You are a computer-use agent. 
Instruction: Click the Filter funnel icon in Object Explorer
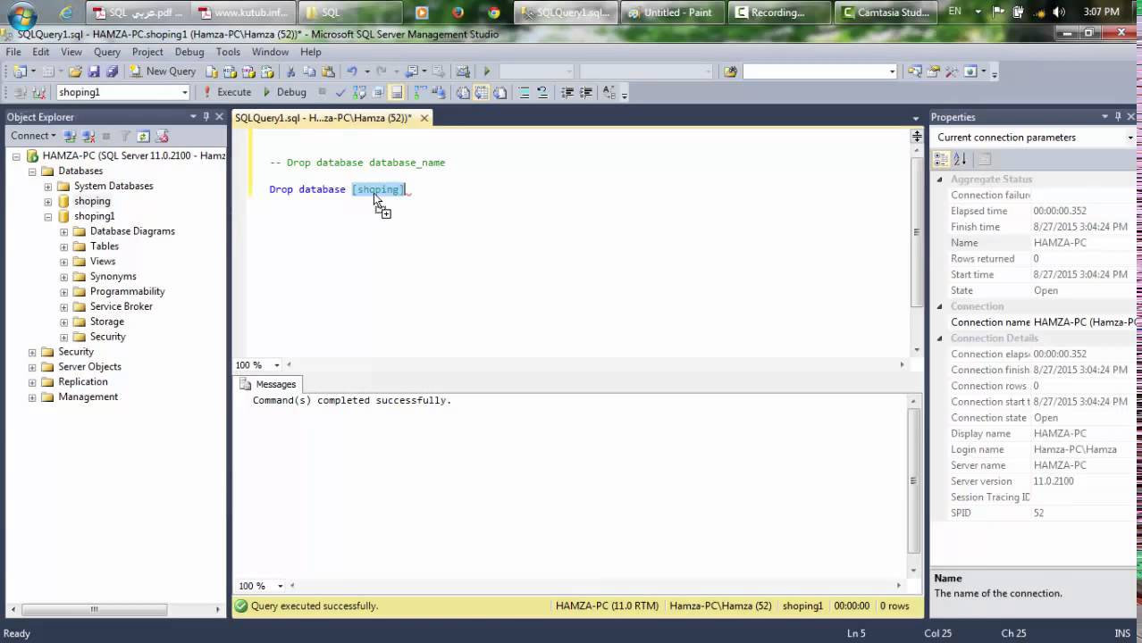point(125,136)
